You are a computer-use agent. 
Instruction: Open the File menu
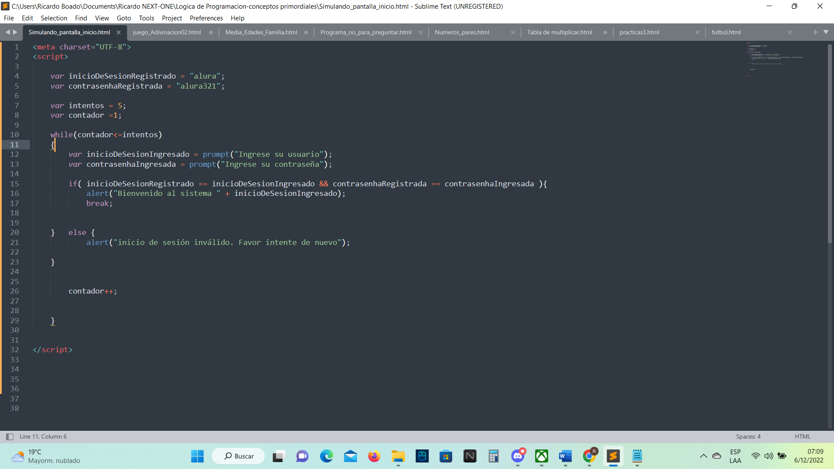click(9, 18)
